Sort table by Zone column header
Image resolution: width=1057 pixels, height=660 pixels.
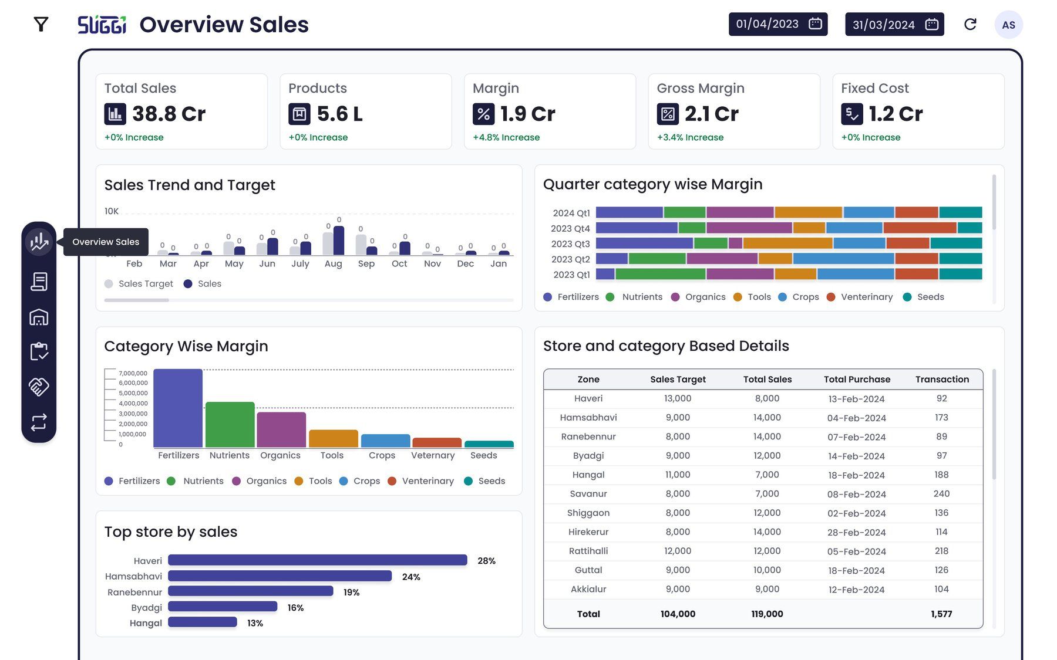pyautogui.click(x=588, y=380)
